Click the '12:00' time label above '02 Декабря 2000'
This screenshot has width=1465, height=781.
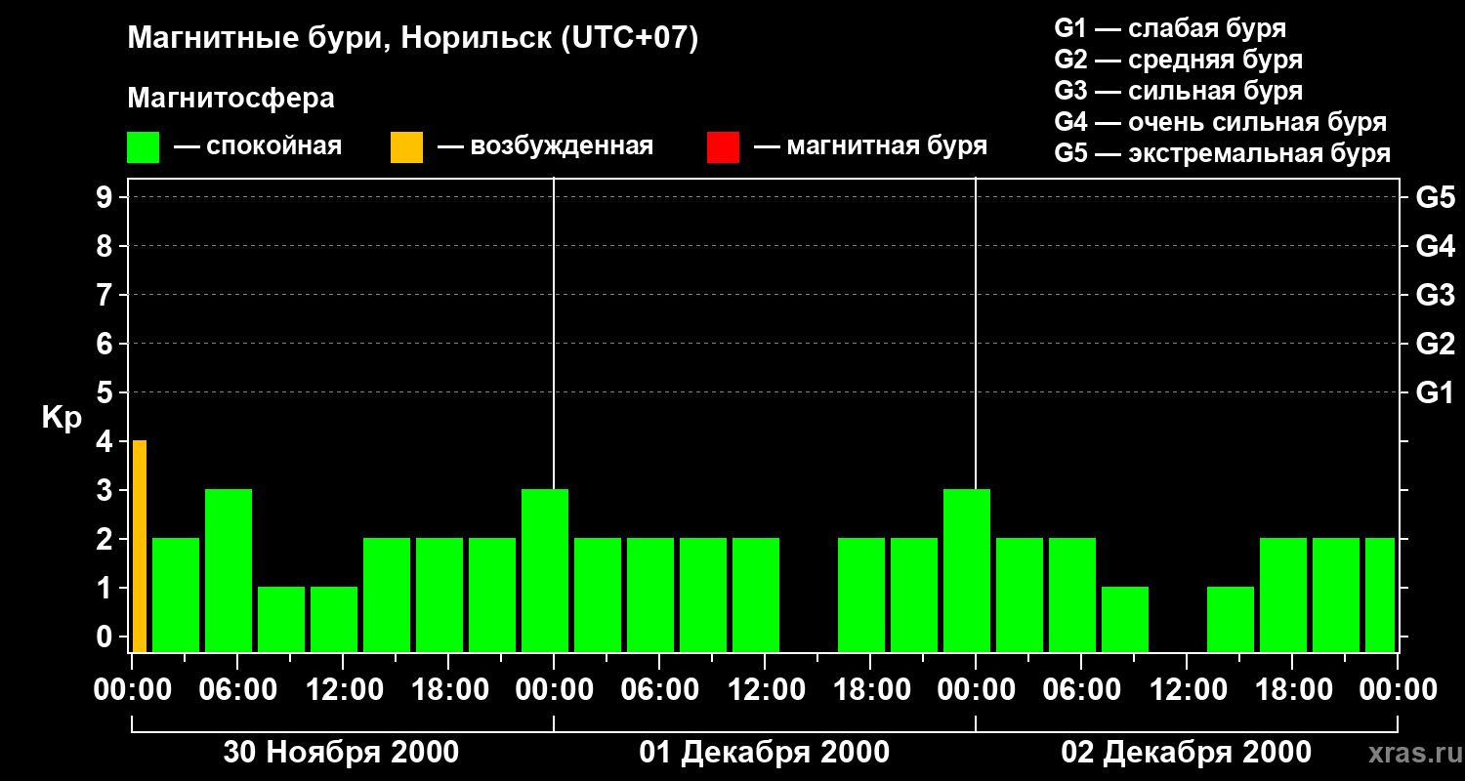[1187, 689]
